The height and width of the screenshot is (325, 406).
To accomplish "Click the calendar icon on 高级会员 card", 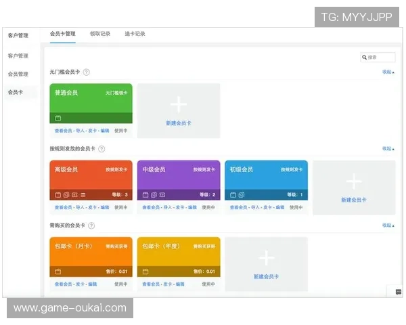I will pos(58,195).
